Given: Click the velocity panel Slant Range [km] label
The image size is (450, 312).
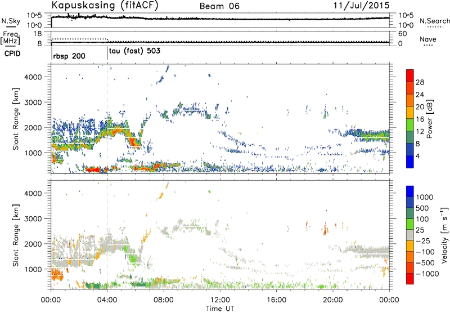Looking at the screenshot, I should 16,235.
